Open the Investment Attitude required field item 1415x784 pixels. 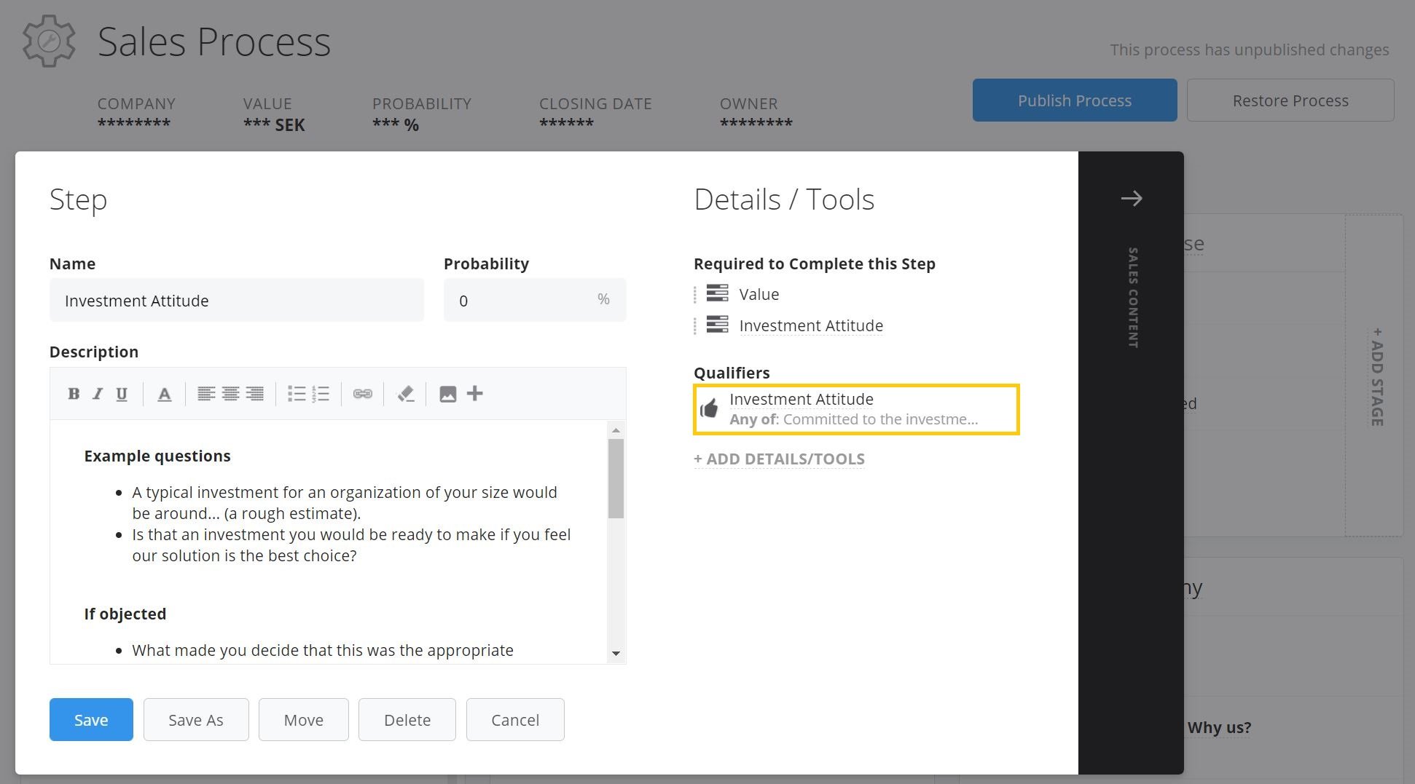tap(810, 325)
